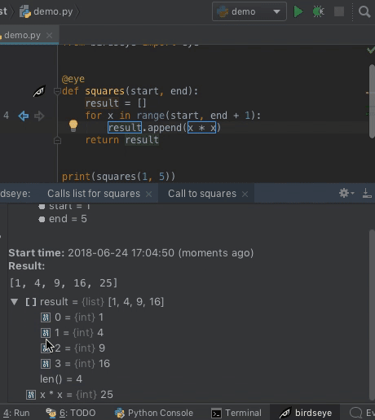Viewport: 375px width, 420px height.
Task: Close the Call to squares tab
Action: (245, 195)
